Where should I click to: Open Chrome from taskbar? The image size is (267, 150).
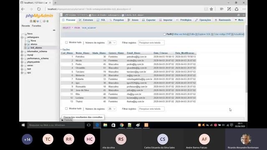tap(121, 125)
